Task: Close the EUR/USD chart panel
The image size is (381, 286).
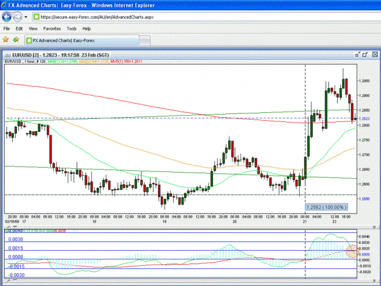Action: pyautogui.click(x=375, y=55)
